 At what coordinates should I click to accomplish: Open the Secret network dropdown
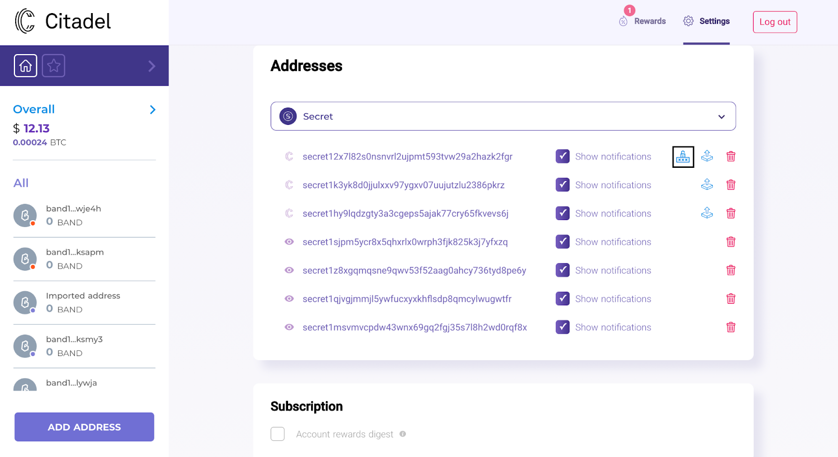tap(503, 116)
